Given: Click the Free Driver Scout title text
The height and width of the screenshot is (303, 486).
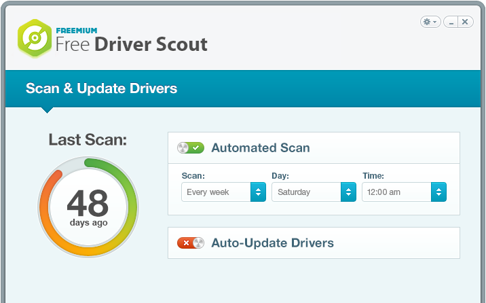Looking at the screenshot, I should click(x=132, y=44).
